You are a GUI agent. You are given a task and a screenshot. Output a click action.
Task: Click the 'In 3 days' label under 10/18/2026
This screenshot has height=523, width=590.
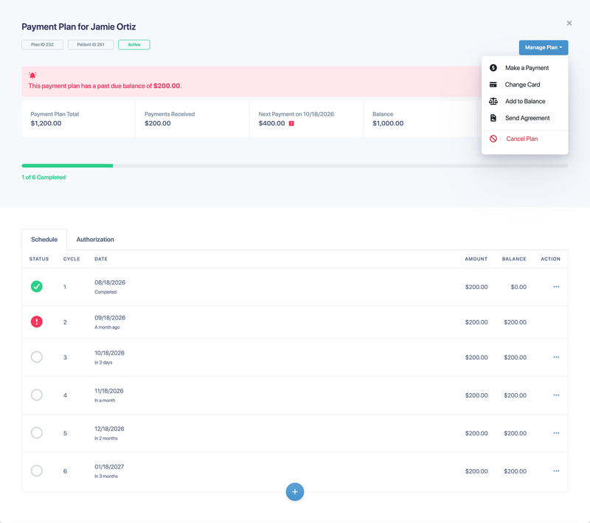point(103,363)
